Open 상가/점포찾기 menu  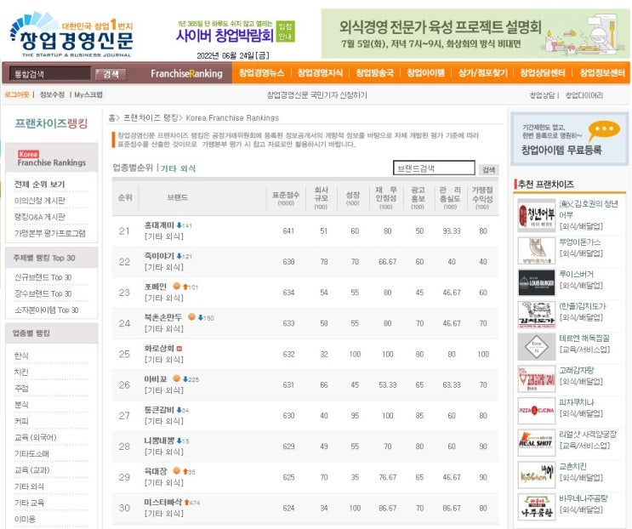(483, 73)
